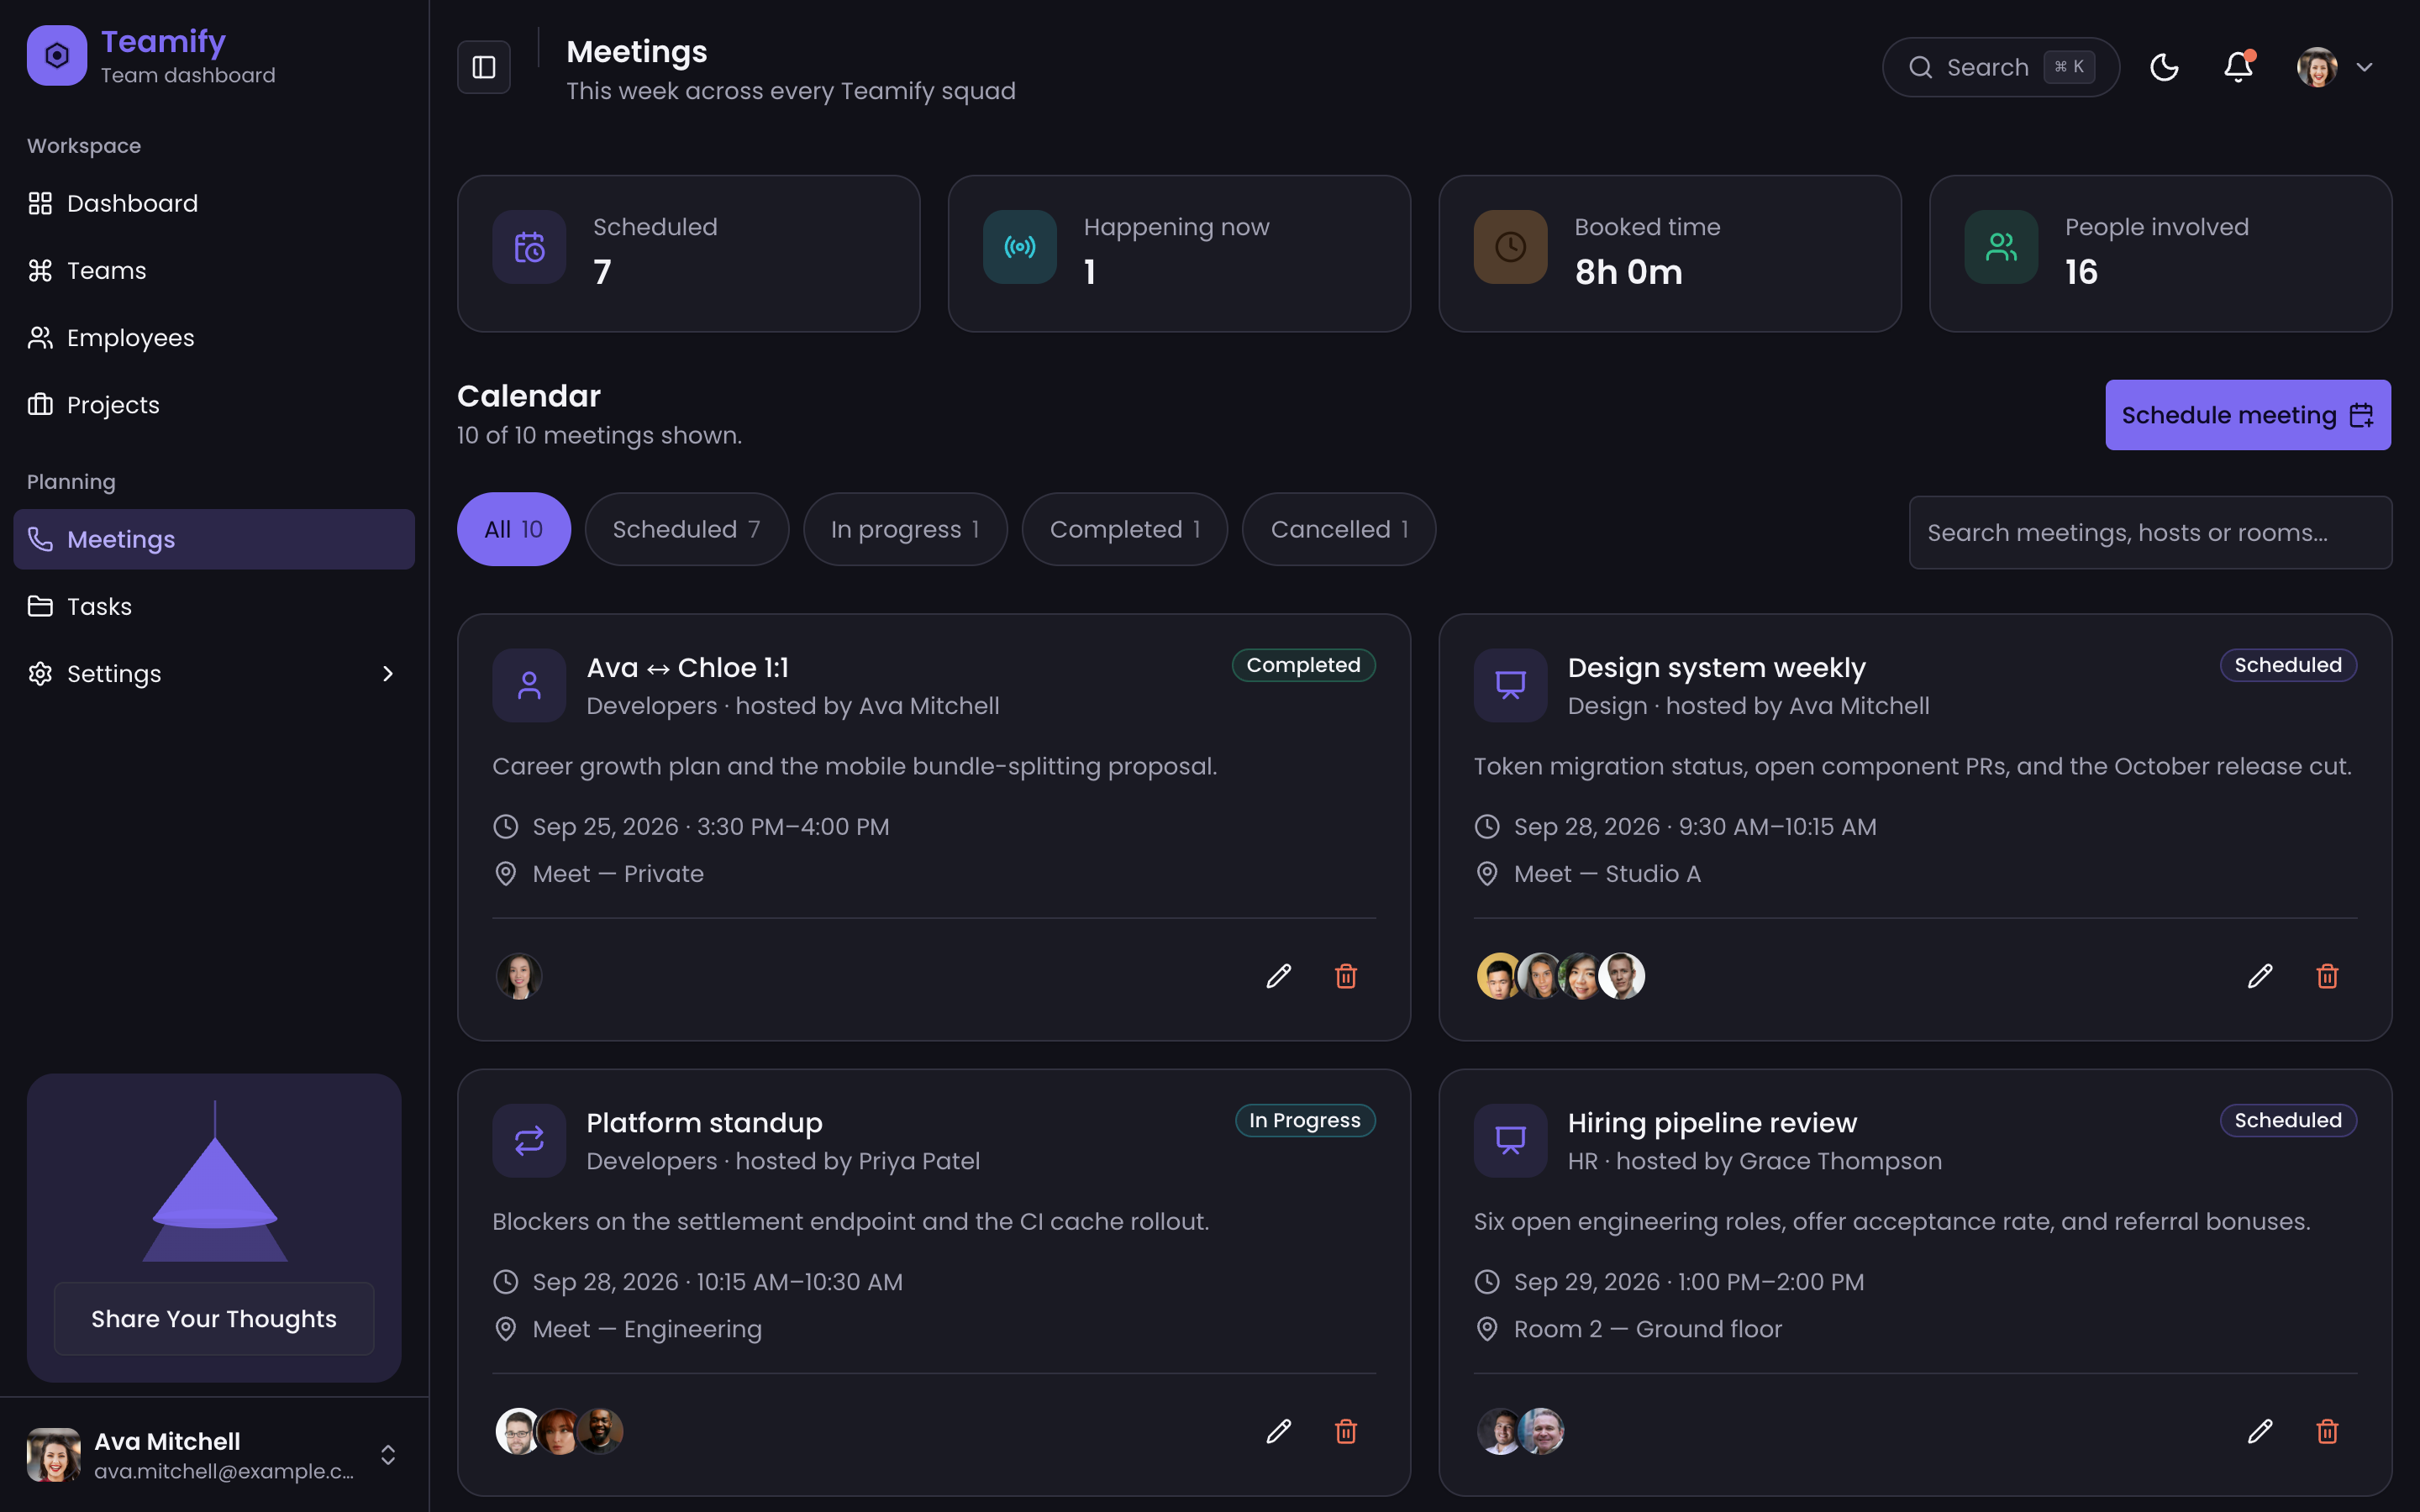
Task: Click the Platform standup recurring icon
Action: [529, 1141]
